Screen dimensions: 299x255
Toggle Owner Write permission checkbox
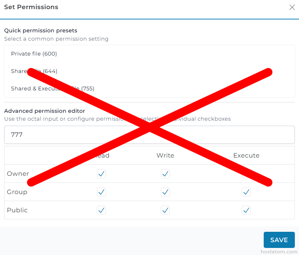165,174
